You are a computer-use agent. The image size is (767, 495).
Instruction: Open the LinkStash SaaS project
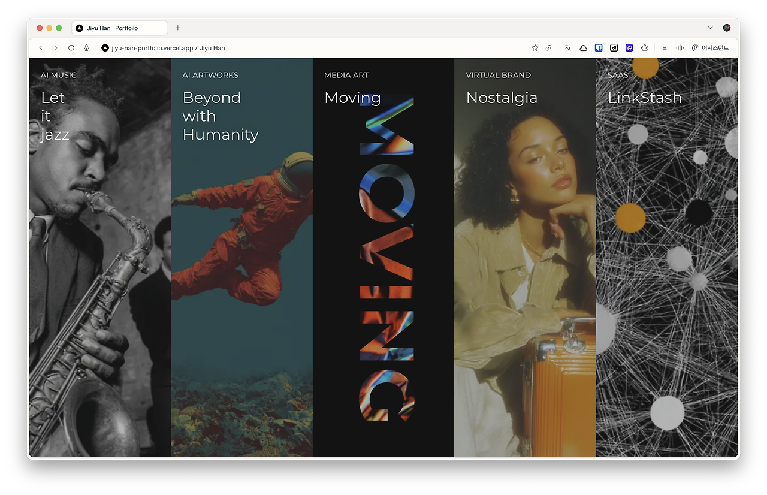click(645, 98)
